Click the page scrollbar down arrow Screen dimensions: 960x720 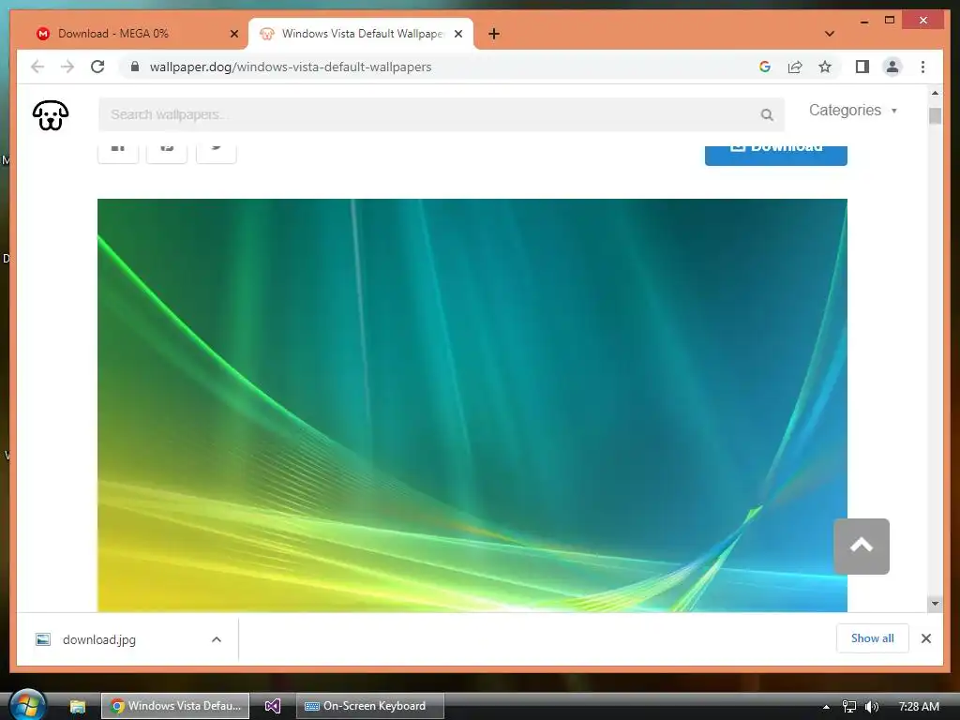pyautogui.click(x=935, y=604)
